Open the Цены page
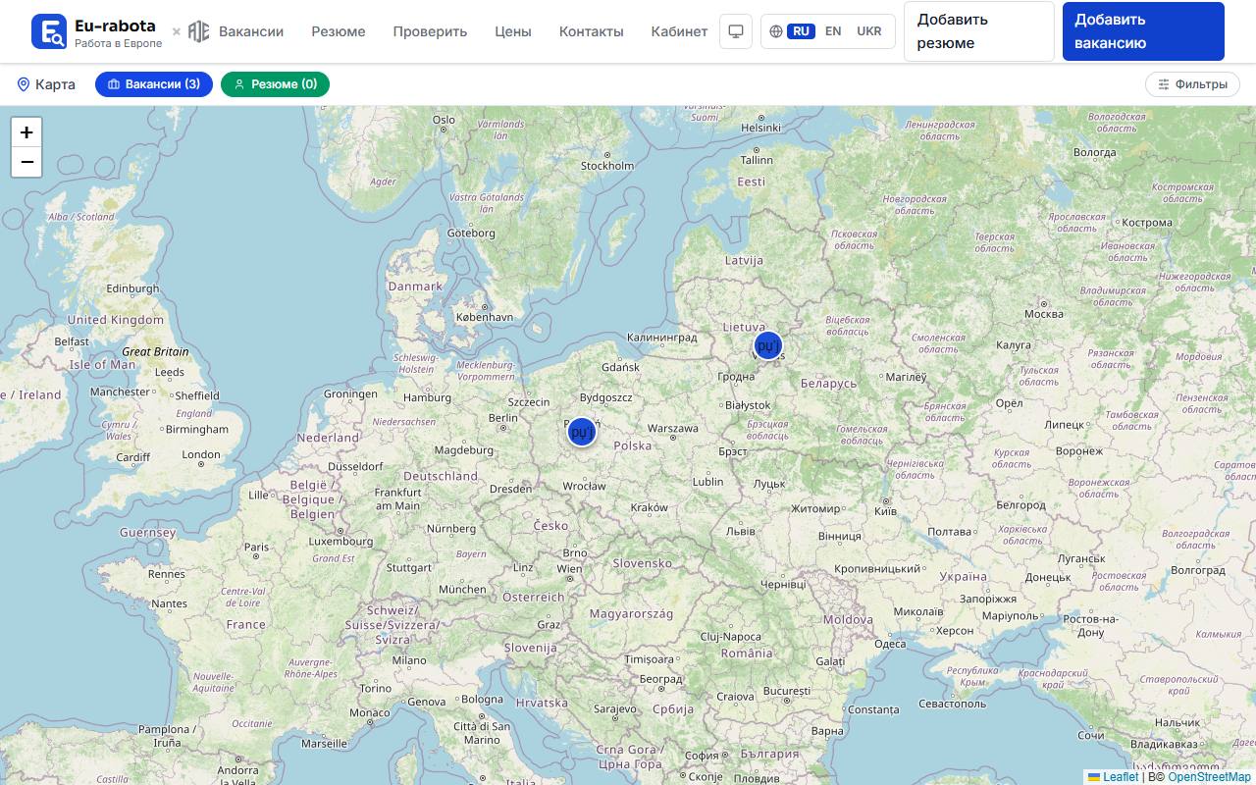Image resolution: width=1256 pixels, height=785 pixels. click(x=513, y=31)
